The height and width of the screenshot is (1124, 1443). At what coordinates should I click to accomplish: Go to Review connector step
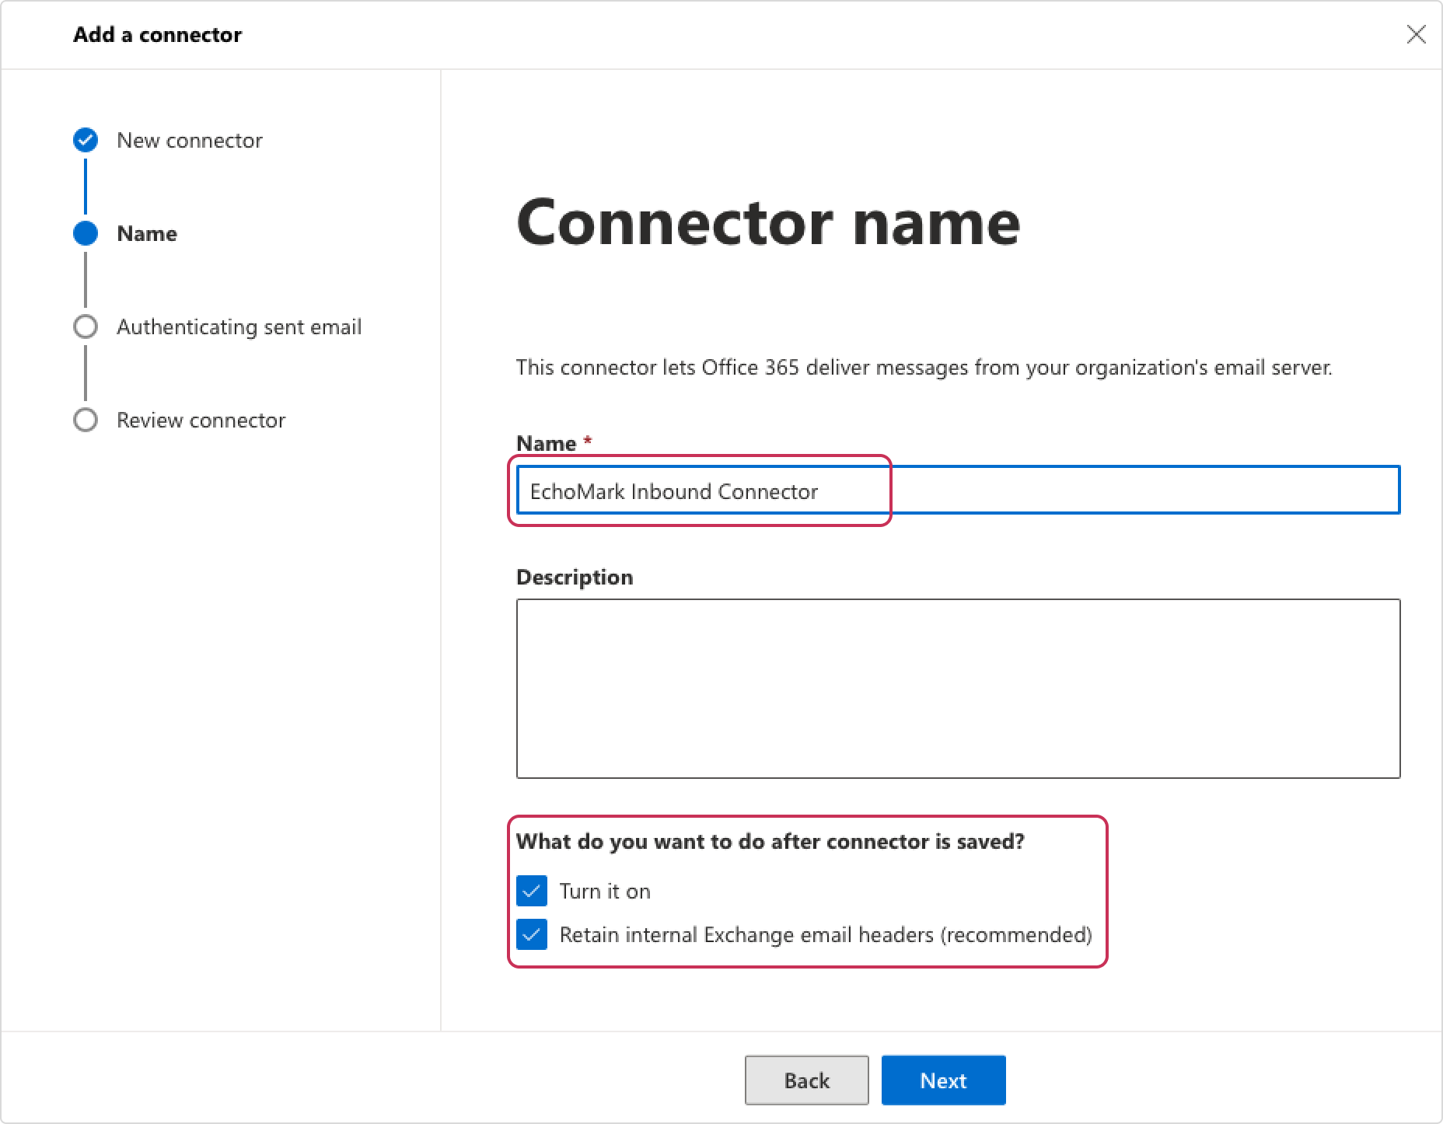coord(201,420)
